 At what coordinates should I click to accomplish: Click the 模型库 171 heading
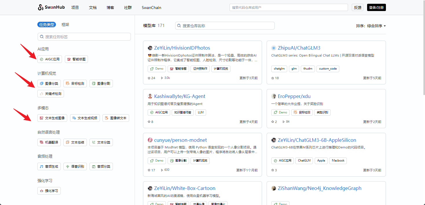pyautogui.click(x=154, y=26)
